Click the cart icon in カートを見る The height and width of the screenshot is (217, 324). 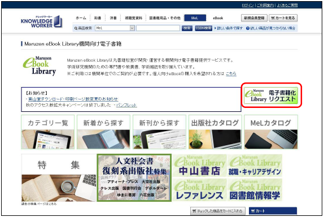coord(273,18)
